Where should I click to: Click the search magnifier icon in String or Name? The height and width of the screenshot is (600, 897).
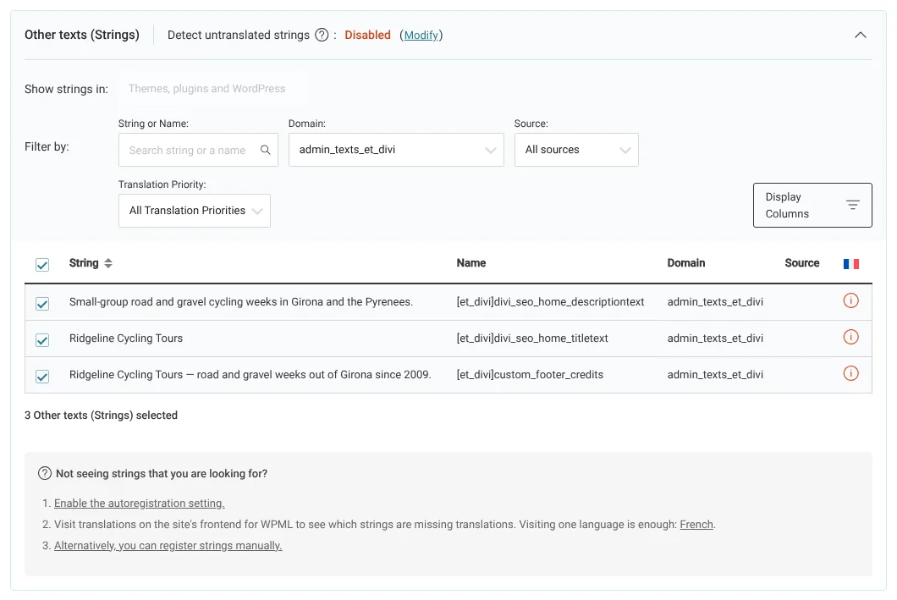(x=265, y=150)
